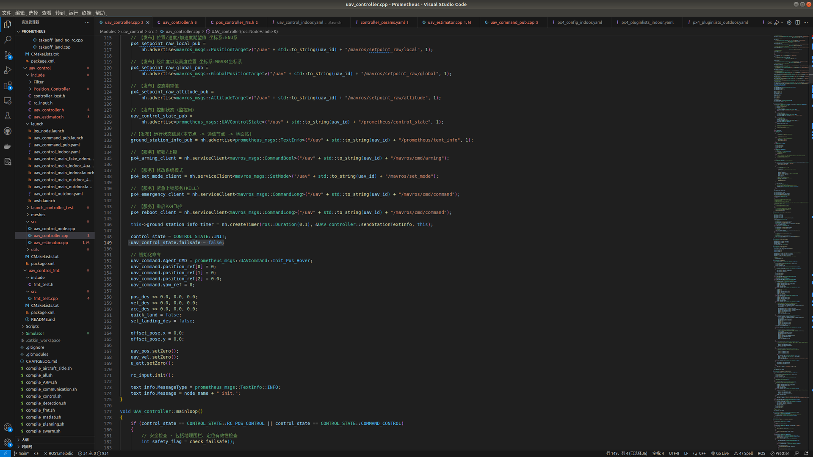Open rc_input.h file in explorer

coord(55,103)
